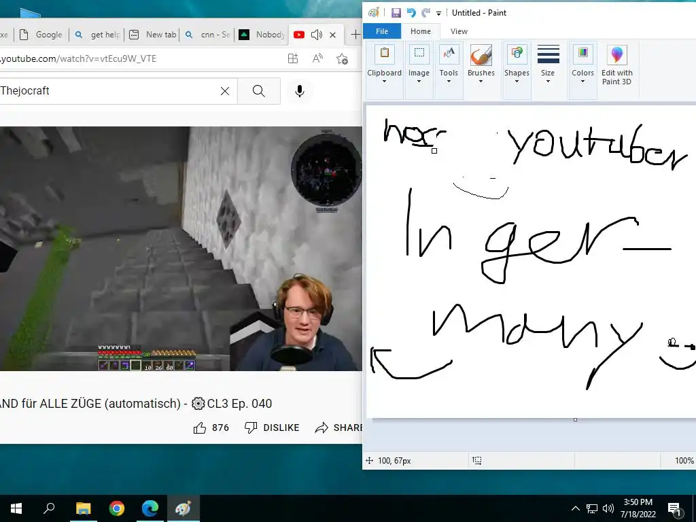Switch to the View ribbon tab
Screen dimensions: 696x522
459,31
